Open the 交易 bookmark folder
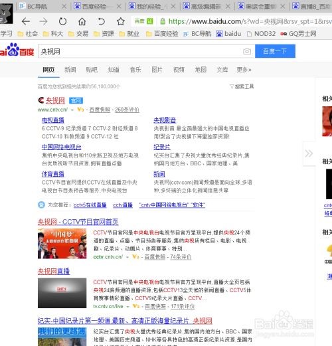This screenshot has height=346, width=332. pyautogui.click(x=78, y=34)
